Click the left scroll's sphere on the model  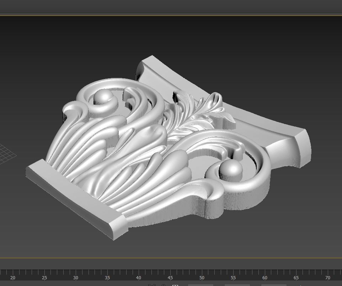point(103,97)
